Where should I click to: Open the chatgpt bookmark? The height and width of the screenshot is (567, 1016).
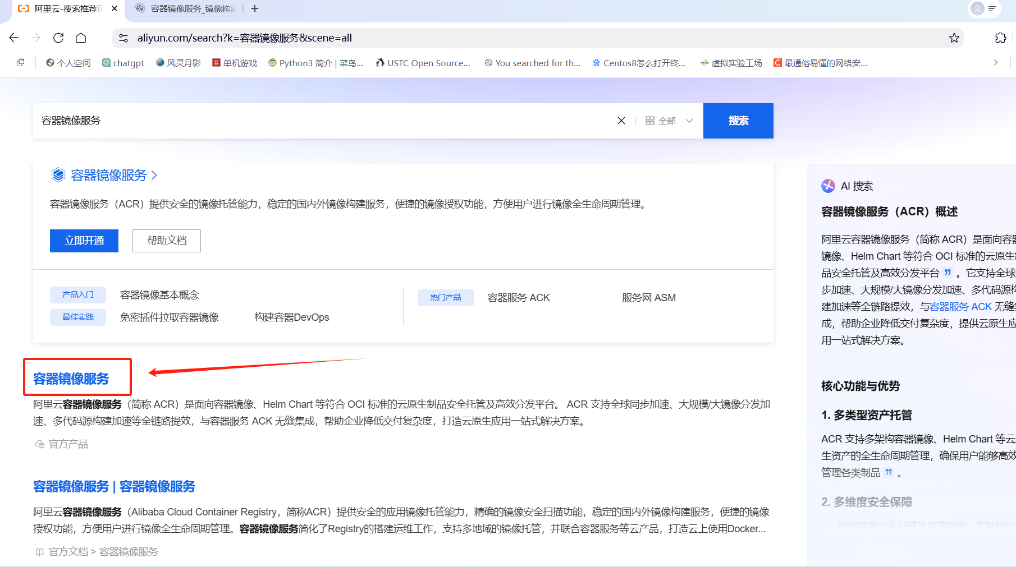point(123,63)
